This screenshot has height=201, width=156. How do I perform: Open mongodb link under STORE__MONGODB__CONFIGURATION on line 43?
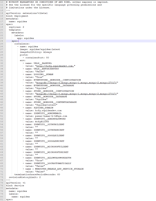[76, 94]
